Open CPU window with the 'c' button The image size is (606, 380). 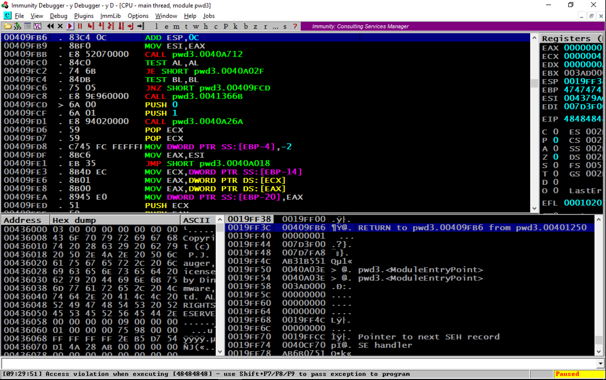click(x=216, y=26)
